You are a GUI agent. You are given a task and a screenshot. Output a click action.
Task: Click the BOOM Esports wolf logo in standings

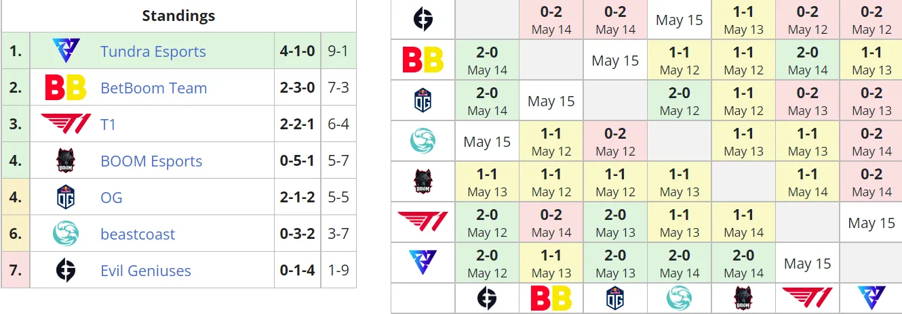tap(66, 161)
